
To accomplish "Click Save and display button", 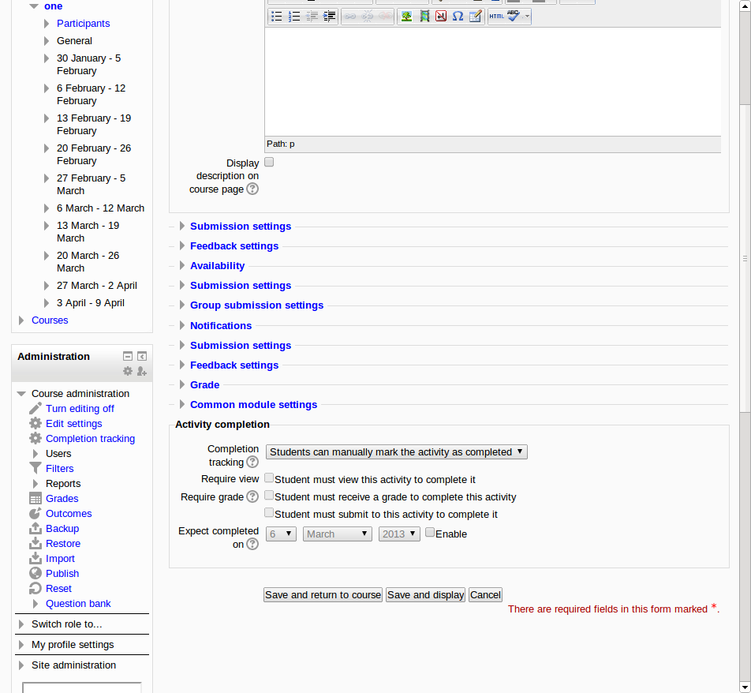I will click(425, 595).
